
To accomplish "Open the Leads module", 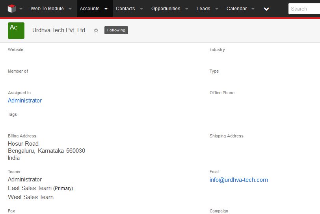I will [203, 9].
